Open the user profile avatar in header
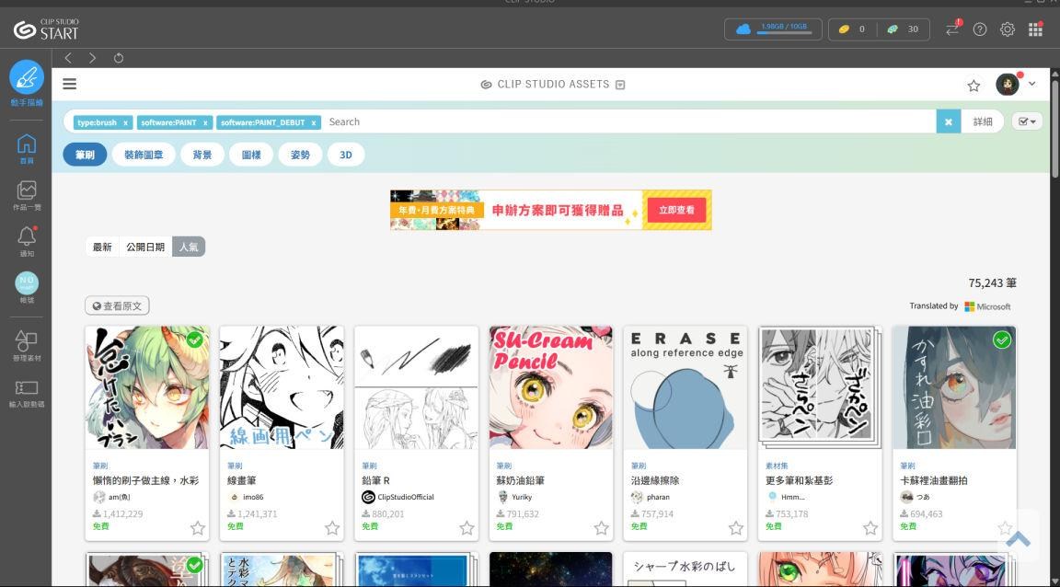Image resolution: width=1060 pixels, height=587 pixels. click(x=1008, y=84)
